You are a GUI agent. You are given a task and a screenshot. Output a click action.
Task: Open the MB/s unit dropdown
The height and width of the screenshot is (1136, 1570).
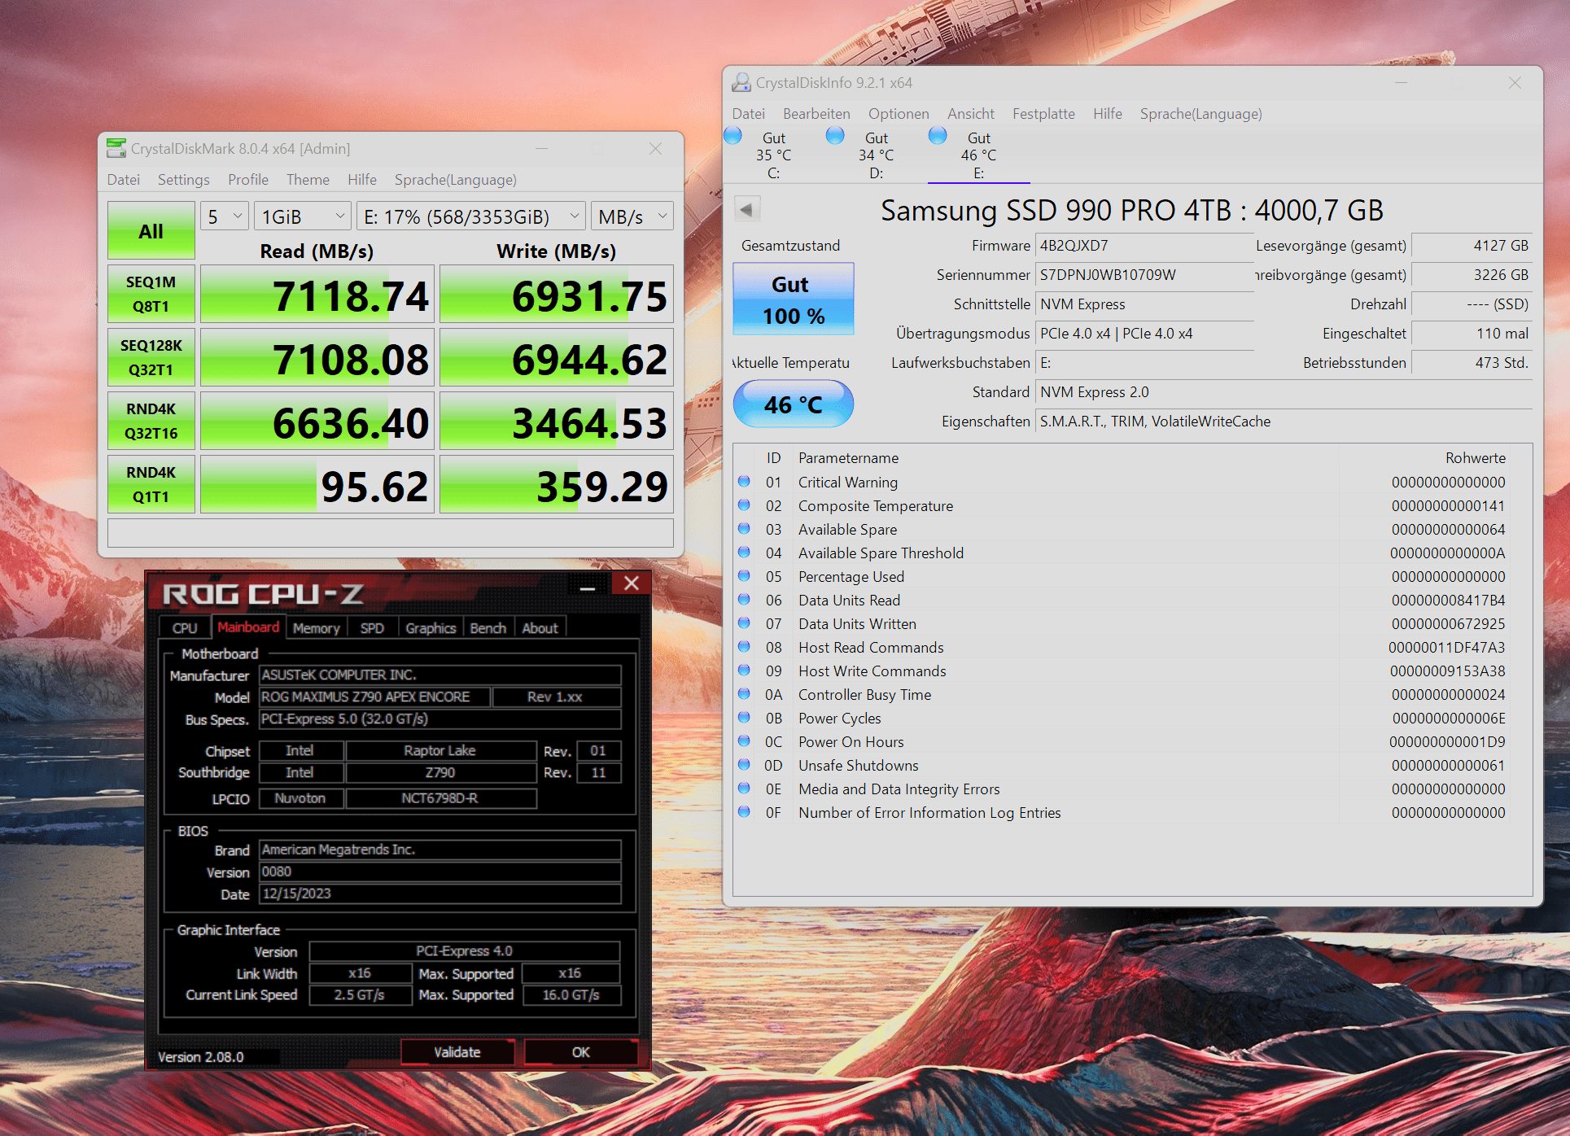(x=632, y=216)
